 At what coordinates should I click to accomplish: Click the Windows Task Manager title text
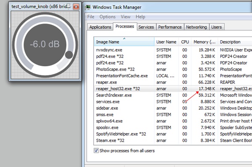(x=117, y=7)
